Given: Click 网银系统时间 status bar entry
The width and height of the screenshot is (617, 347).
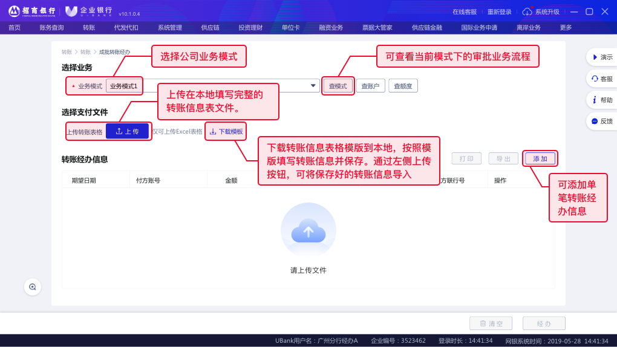Looking at the screenshot, I should click(x=557, y=341).
